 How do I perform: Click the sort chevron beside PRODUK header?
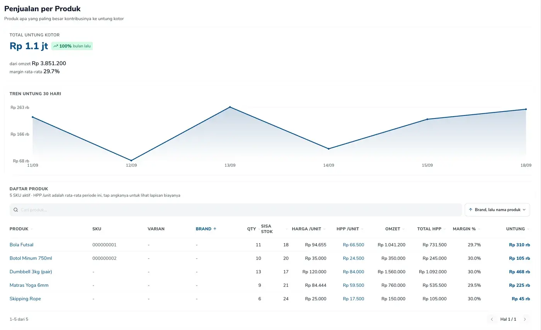tap(32, 229)
